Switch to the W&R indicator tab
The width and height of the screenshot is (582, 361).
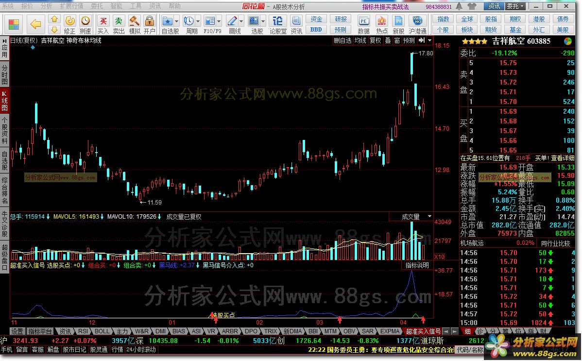point(141,331)
